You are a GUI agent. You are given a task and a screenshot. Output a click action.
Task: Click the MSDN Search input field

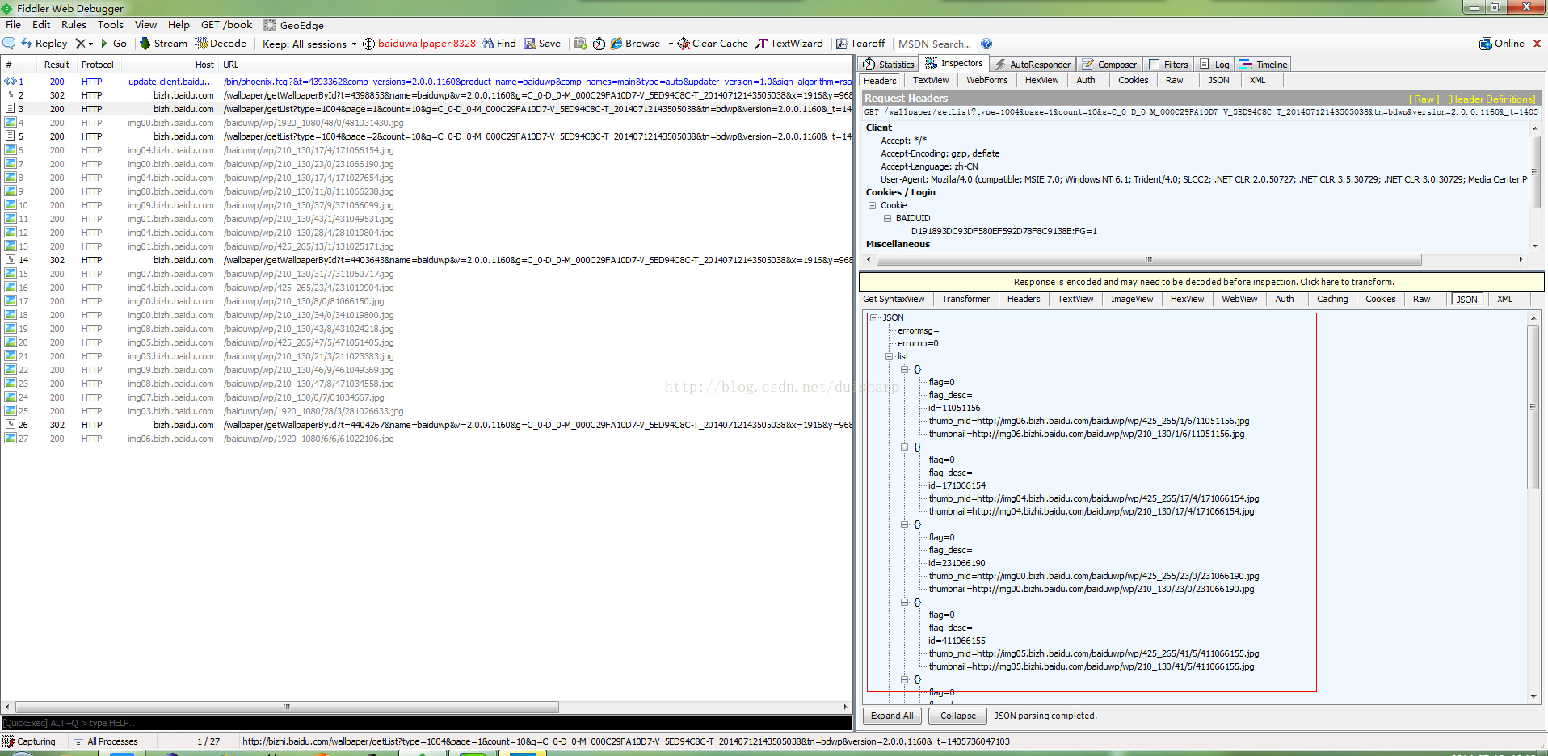(x=935, y=44)
